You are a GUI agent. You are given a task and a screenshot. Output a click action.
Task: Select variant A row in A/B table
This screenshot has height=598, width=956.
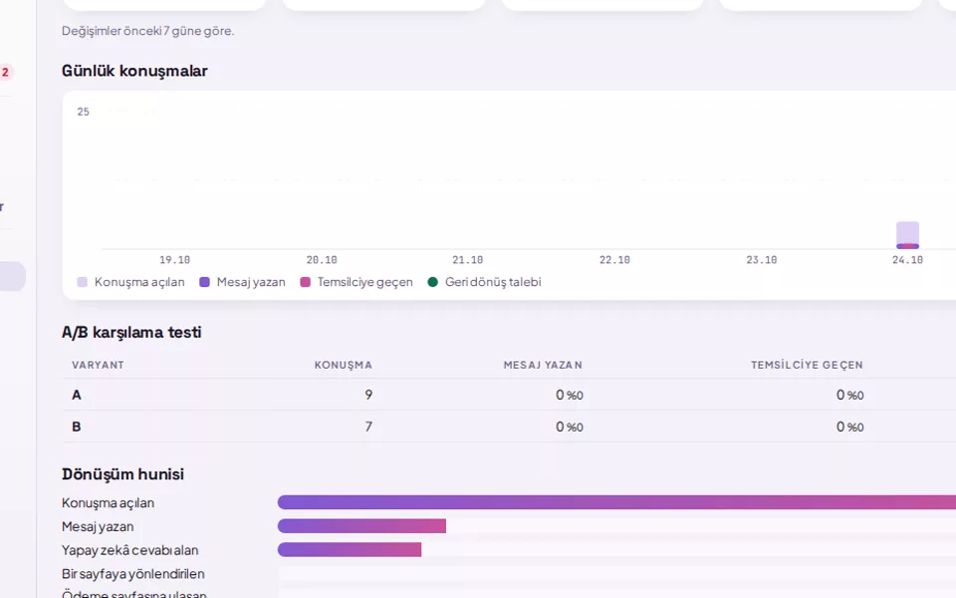point(509,395)
